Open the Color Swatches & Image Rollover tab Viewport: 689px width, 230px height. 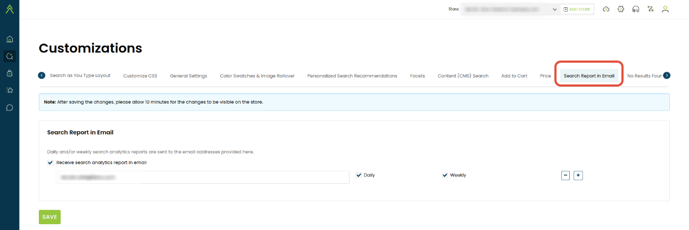point(257,76)
